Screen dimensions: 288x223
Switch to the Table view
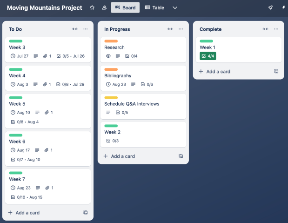point(155,7)
